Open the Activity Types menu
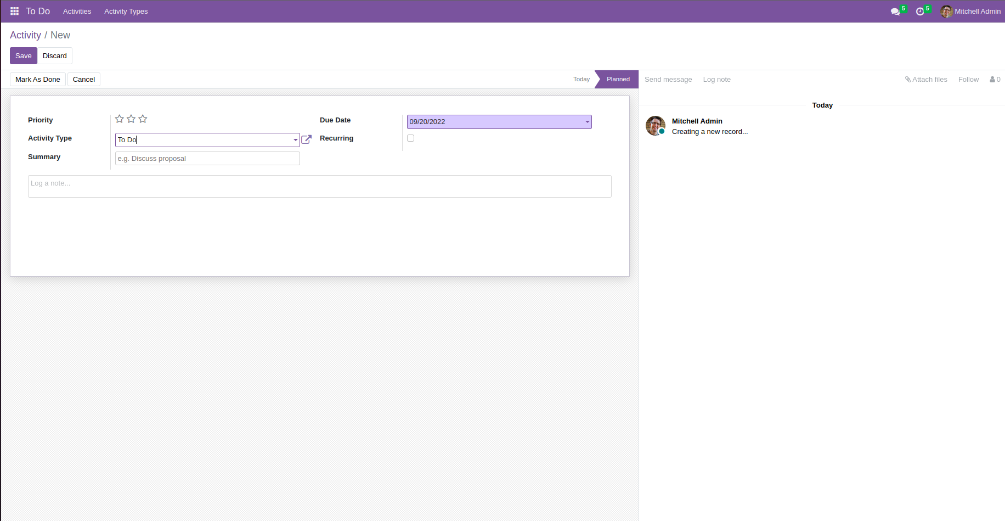1005x521 pixels. [x=126, y=12]
